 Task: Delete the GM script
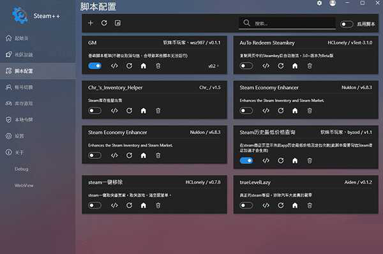pyautogui.click(x=158, y=66)
